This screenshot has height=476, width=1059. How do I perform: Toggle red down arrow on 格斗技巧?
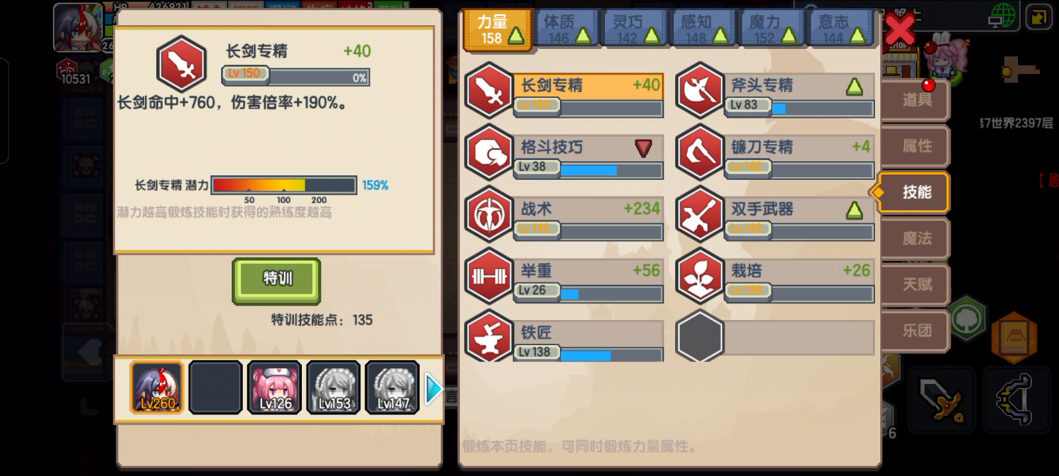pyautogui.click(x=643, y=148)
